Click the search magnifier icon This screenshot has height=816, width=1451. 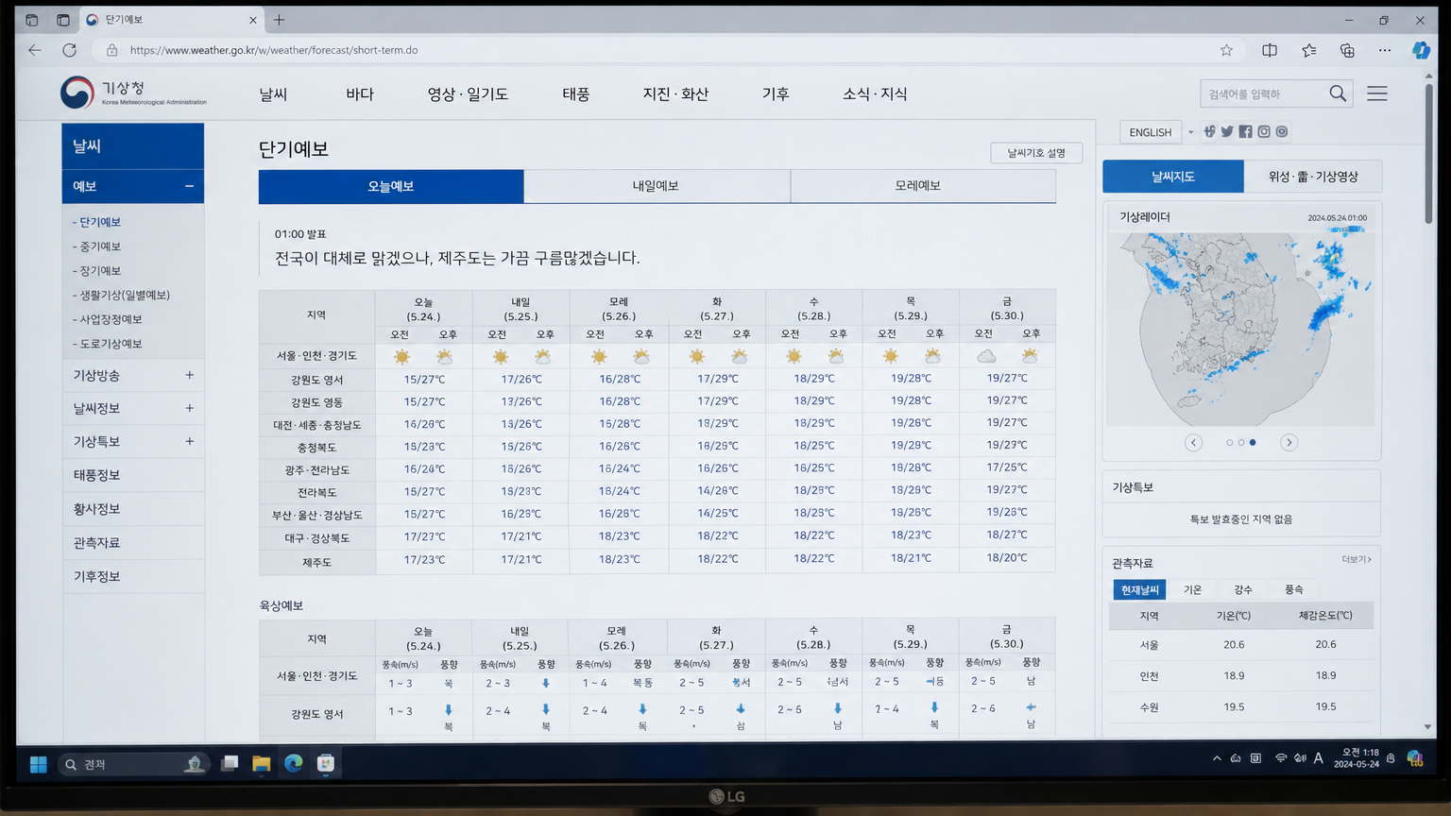(1338, 93)
